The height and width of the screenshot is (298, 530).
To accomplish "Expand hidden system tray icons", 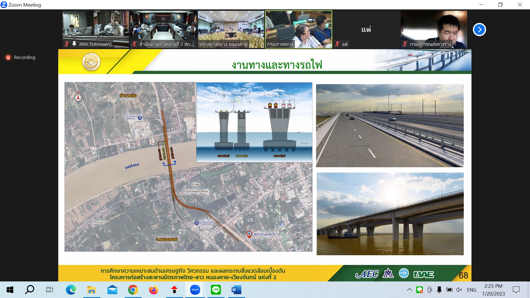I will 410,290.
